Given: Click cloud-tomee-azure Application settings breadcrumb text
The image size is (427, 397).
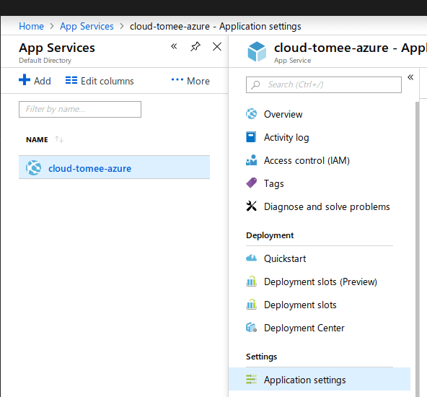Looking at the screenshot, I should [215, 27].
